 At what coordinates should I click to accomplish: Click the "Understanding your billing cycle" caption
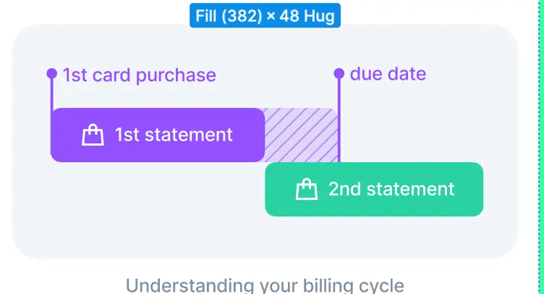pos(265,285)
